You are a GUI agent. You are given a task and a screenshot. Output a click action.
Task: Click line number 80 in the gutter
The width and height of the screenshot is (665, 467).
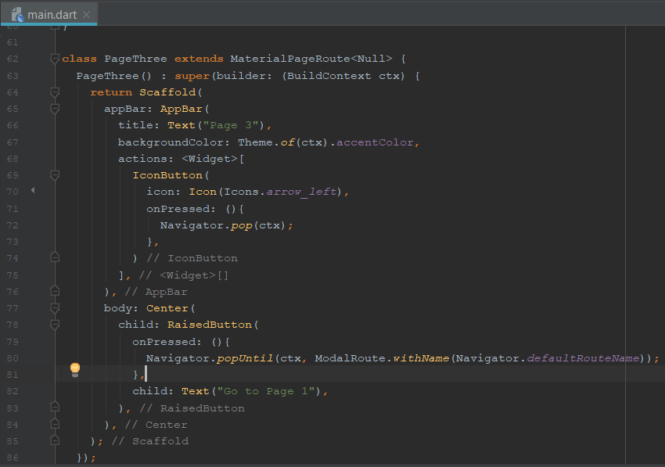[13, 358]
